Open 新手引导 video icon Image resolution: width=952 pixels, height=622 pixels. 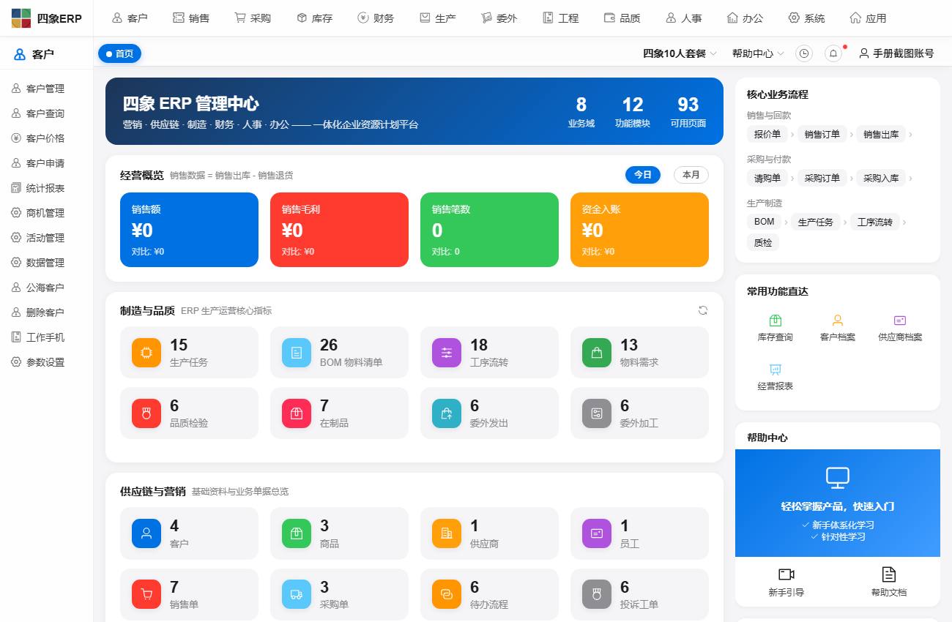[x=786, y=574]
